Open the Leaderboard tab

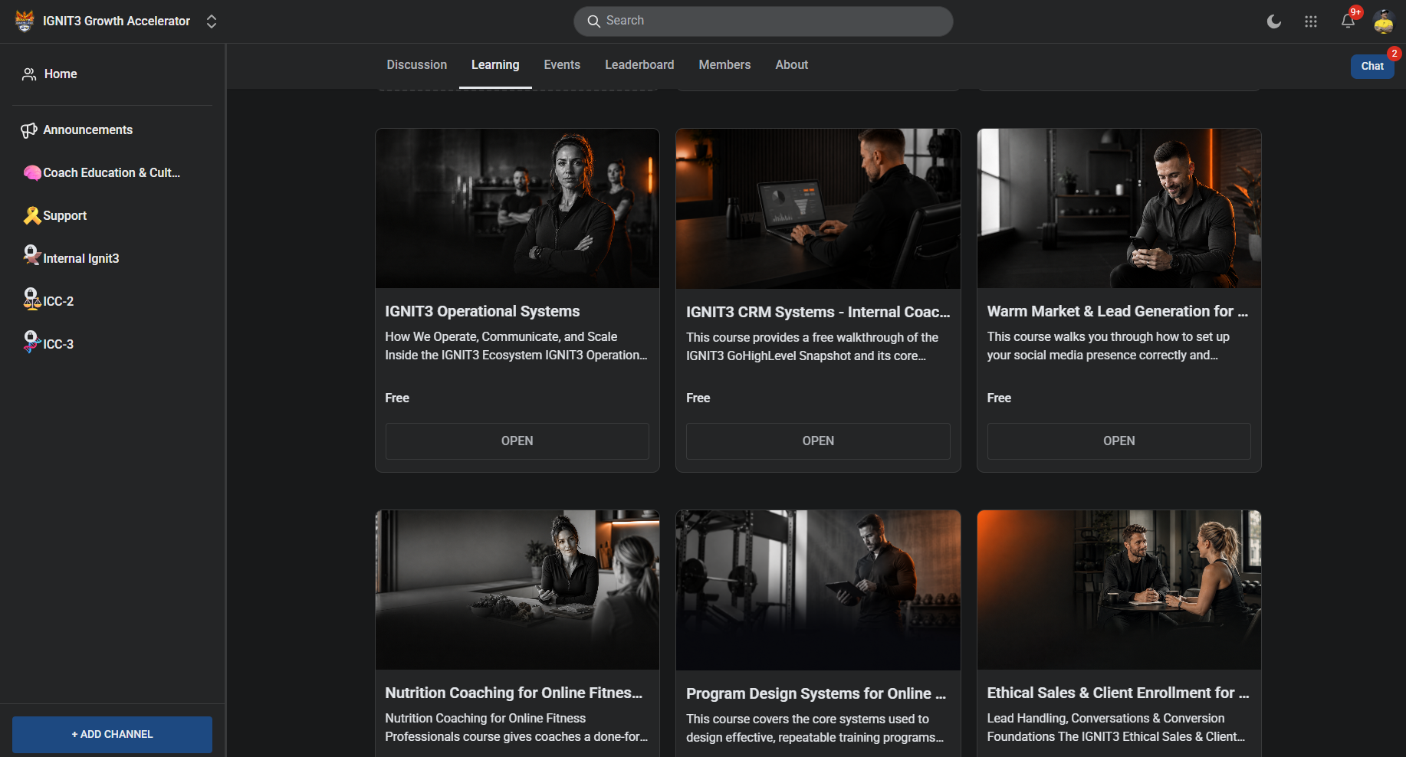click(x=639, y=65)
